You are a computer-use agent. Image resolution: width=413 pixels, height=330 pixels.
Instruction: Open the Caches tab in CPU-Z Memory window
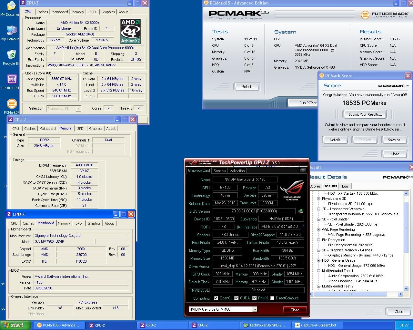(30, 129)
